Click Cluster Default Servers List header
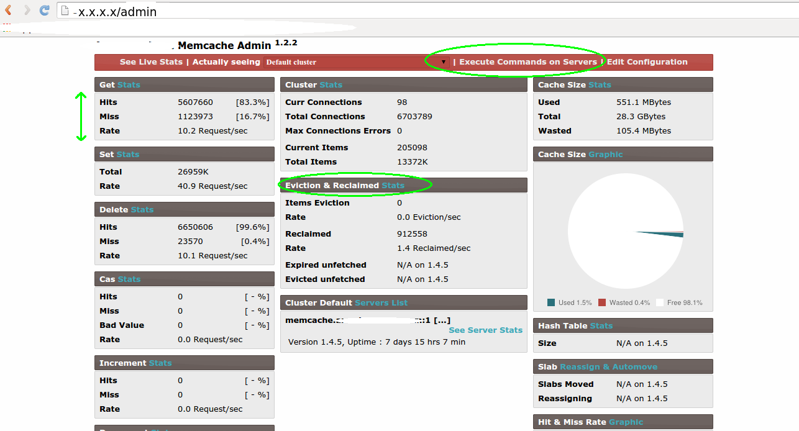The image size is (799, 431). tap(404, 302)
